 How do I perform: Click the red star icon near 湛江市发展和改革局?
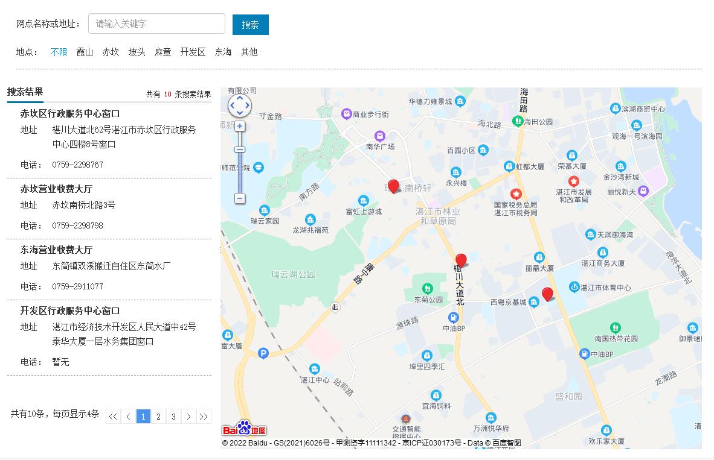[574, 180]
